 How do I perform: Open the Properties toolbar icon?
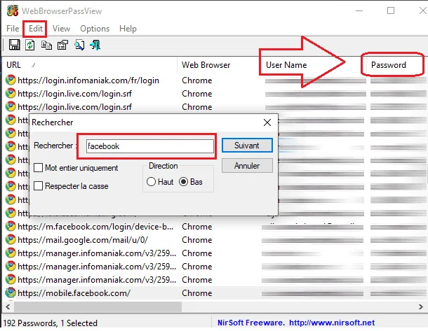62,45
